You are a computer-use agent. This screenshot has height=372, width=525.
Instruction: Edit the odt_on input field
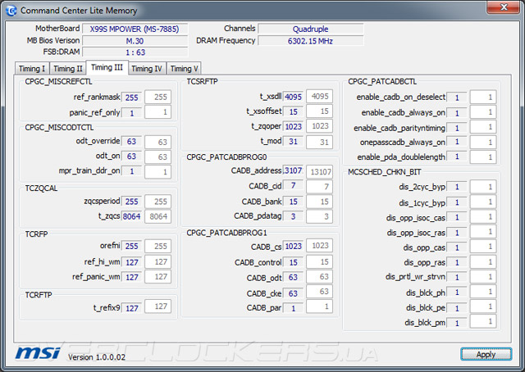pyautogui.click(x=158, y=157)
